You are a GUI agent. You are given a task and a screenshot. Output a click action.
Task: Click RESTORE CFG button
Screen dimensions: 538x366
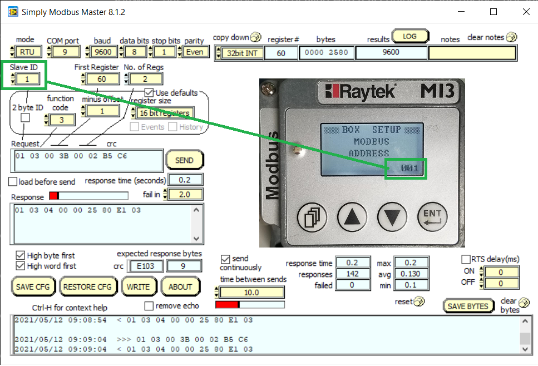coord(88,287)
